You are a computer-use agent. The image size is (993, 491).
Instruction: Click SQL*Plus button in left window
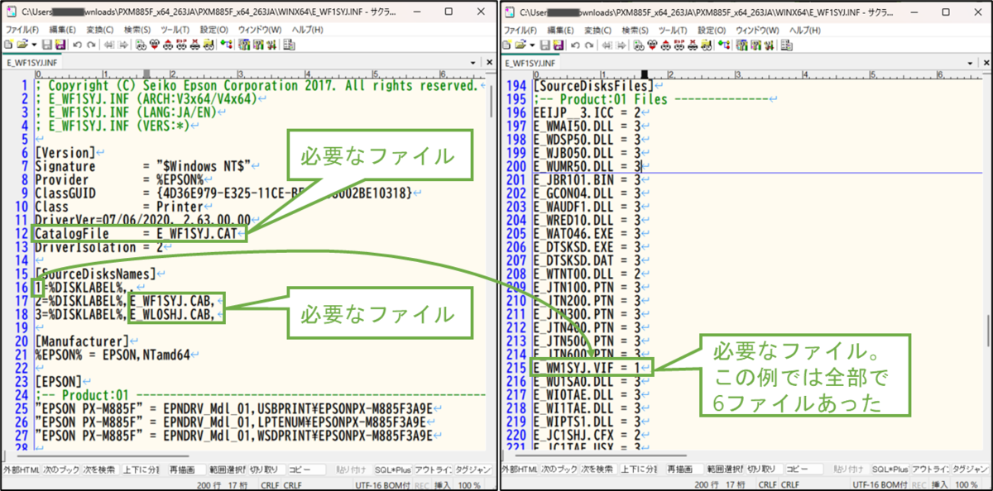point(391,470)
